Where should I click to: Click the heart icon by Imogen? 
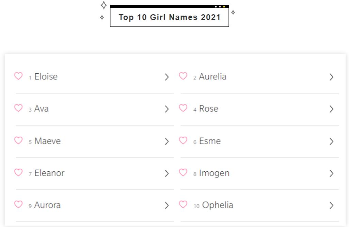pos(183,172)
